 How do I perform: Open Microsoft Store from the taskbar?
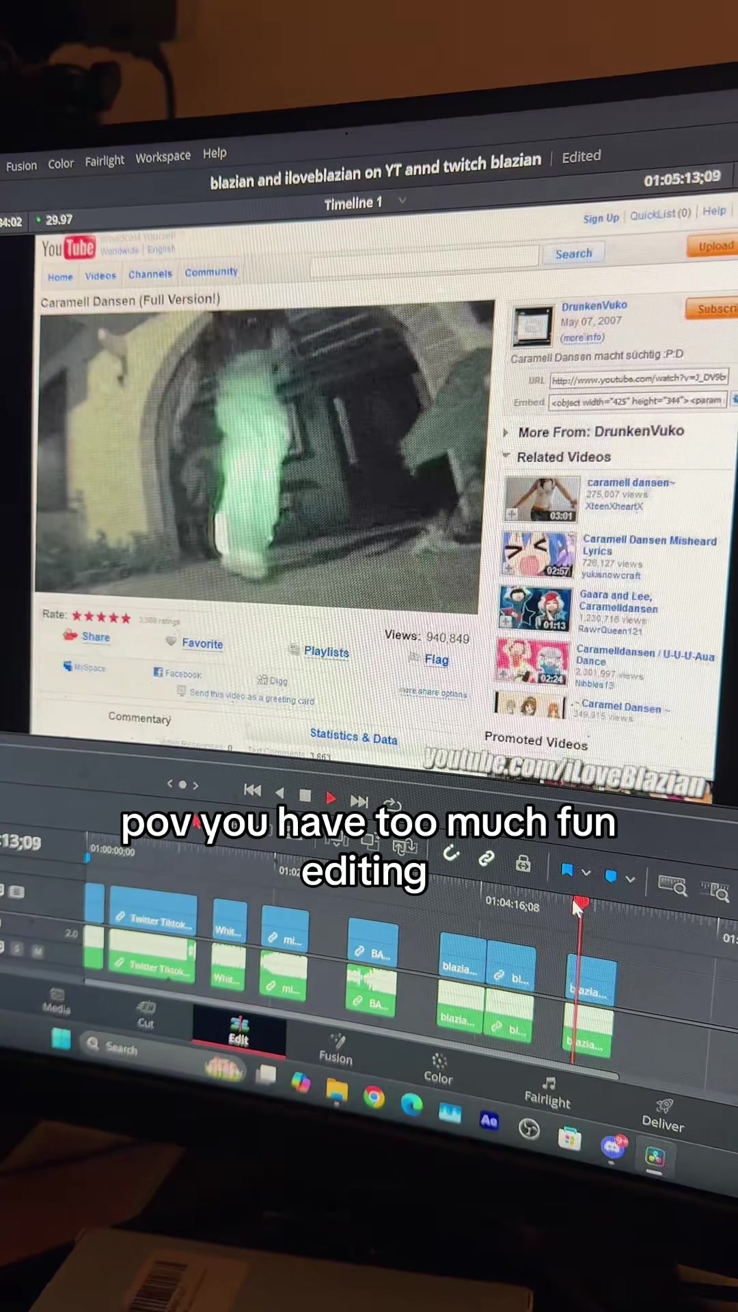(569, 1138)
